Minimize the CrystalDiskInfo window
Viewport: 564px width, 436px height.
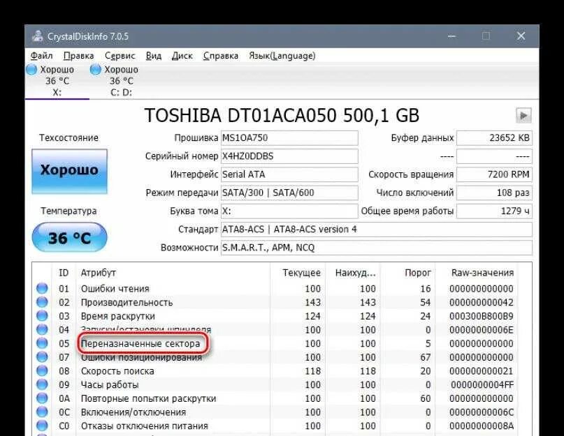pos(451,36)
